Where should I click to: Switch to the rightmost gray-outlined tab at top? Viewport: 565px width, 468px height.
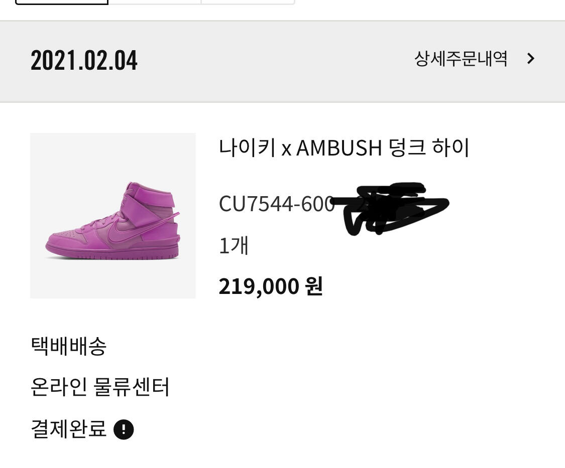248,2
